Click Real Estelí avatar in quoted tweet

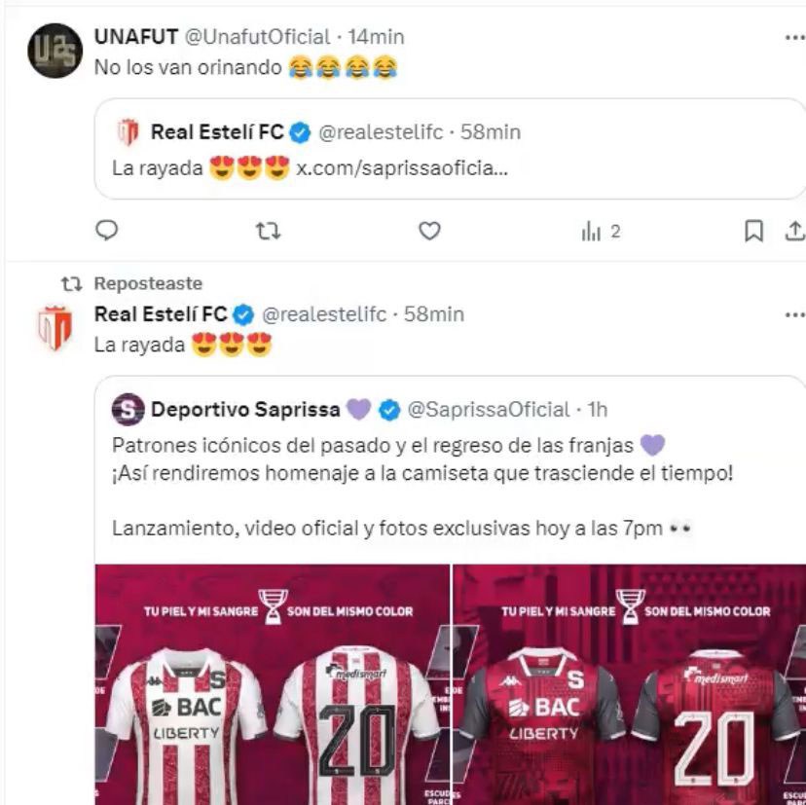[x=128, y=131]
